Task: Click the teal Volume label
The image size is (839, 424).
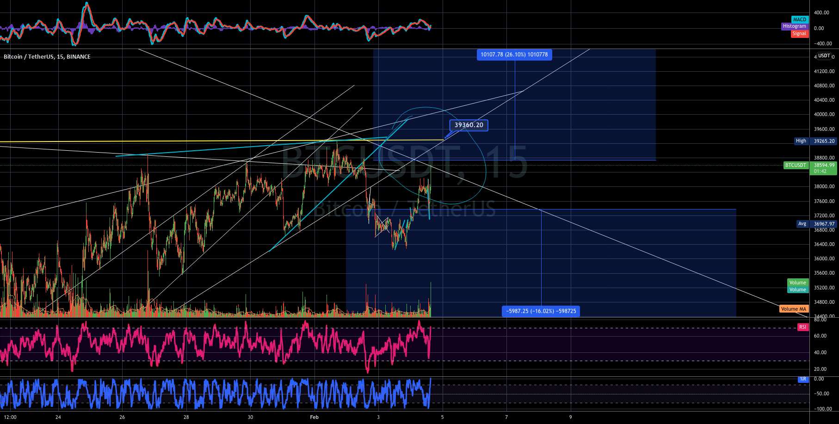Action: pyautogui.click(x=797, y=289)
